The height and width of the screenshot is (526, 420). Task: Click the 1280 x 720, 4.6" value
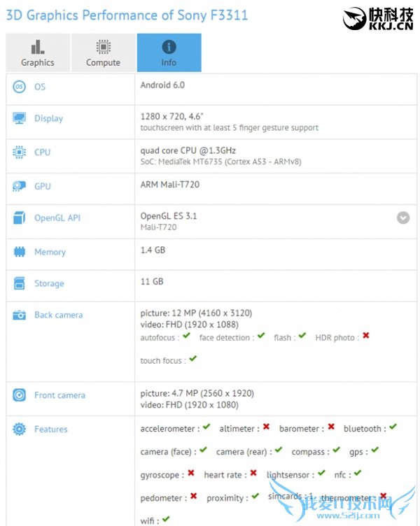click(x=172, y=116)
